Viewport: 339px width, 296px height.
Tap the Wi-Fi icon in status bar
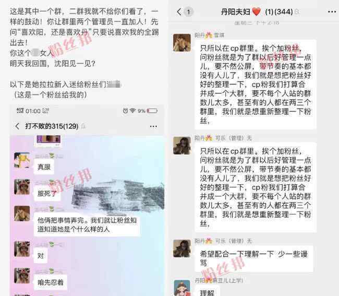[132, 111]
